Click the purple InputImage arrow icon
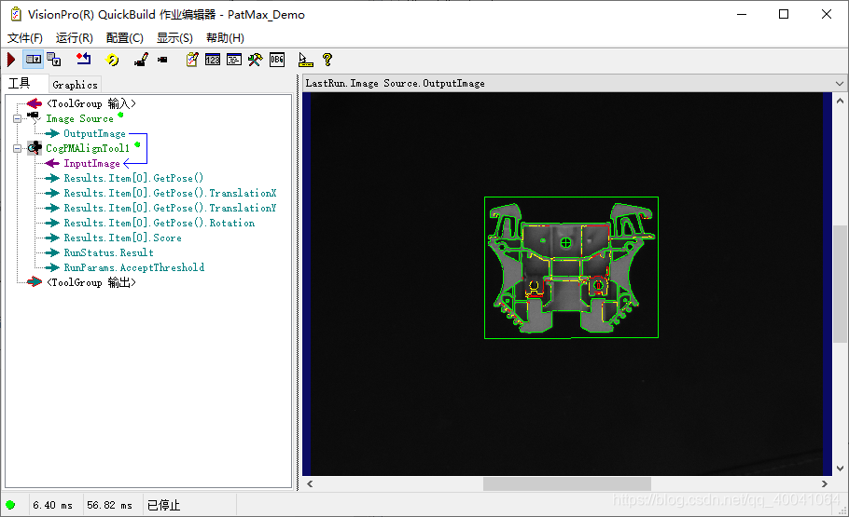Viewport: 849px width, 517px height. click(x=52, y=163)
